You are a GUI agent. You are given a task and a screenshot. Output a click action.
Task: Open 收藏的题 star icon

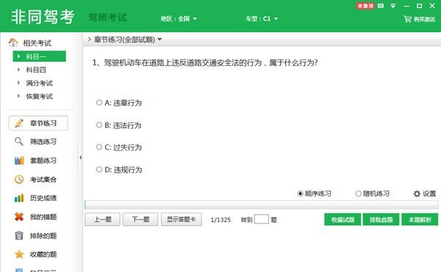click(19, 254)
